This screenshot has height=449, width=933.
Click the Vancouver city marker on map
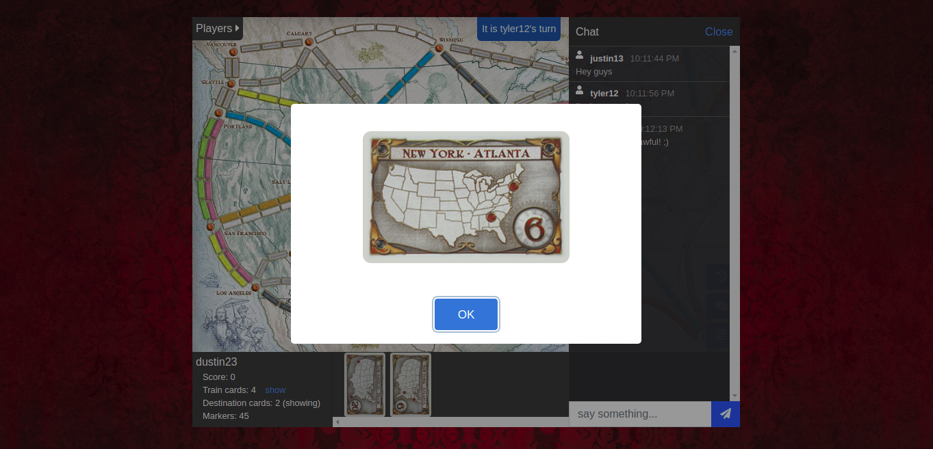pos(233,52)
